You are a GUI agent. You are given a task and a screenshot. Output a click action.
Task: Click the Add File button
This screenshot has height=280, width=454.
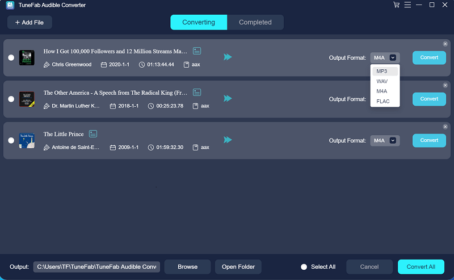click(30, 22)
